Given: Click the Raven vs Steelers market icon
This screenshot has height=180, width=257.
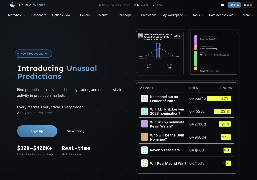Looking at the screenshot, I should coord(144,150).
